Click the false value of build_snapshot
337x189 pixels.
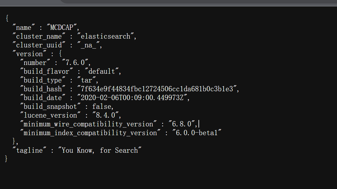(102, 106)
